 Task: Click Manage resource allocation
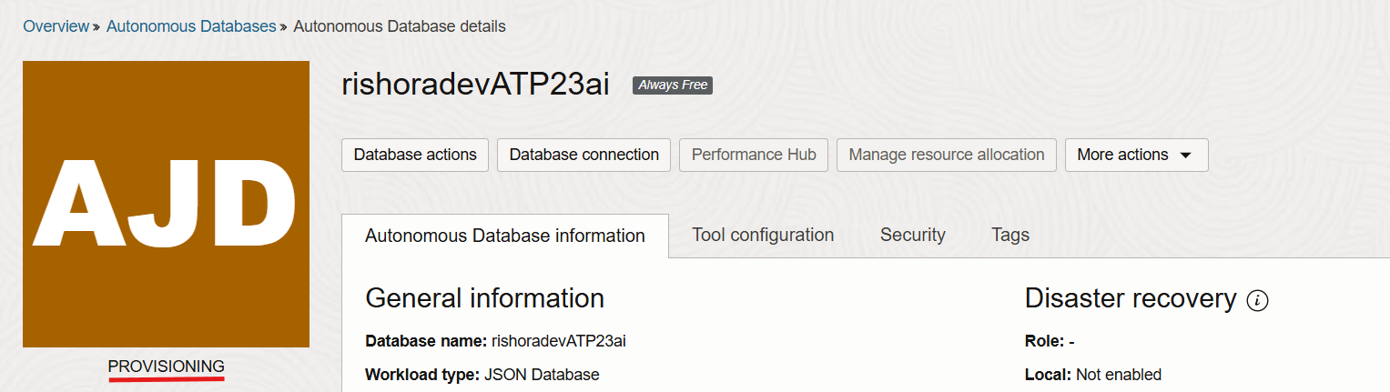click(946, 155)
